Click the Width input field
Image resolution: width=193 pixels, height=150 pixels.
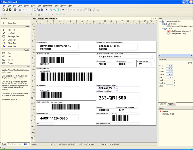tap(169, 72)
